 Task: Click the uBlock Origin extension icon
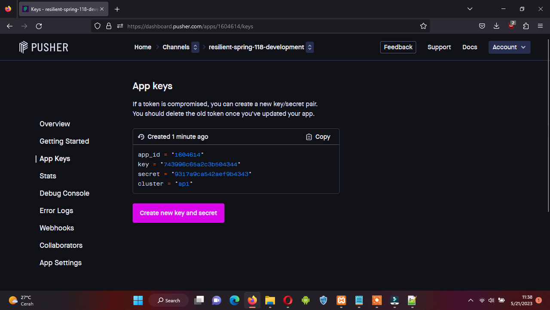(511, 25)
